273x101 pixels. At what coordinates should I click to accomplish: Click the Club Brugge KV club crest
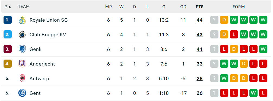point(22,35)
